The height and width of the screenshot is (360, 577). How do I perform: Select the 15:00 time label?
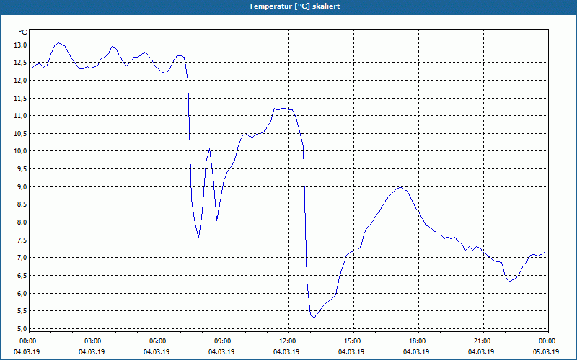351,341
